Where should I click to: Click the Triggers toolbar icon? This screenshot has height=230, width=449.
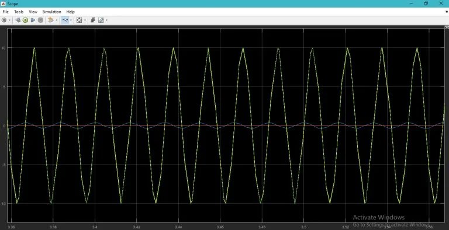point(93,20)
